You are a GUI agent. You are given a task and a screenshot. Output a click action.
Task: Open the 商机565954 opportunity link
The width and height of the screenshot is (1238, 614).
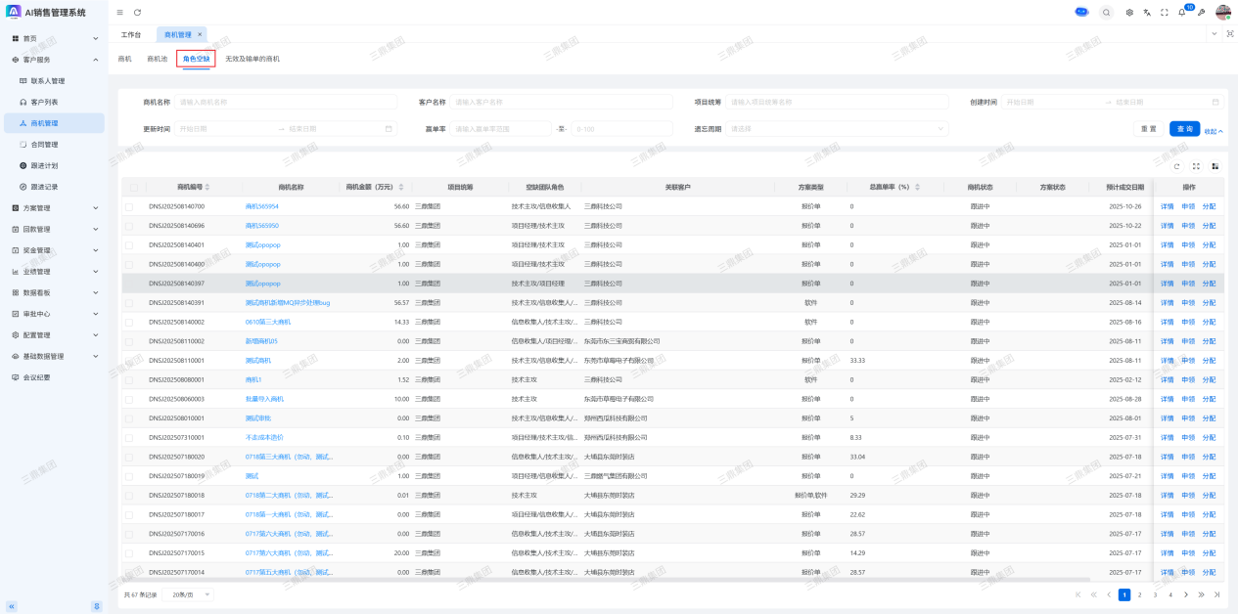(x=261, y=206)
